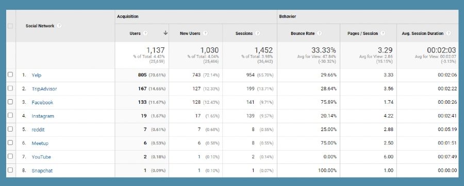The height and width of the screenshot is (186, 464).
Task: Check the select-all checkbox in header
Action: pos(10,26)
